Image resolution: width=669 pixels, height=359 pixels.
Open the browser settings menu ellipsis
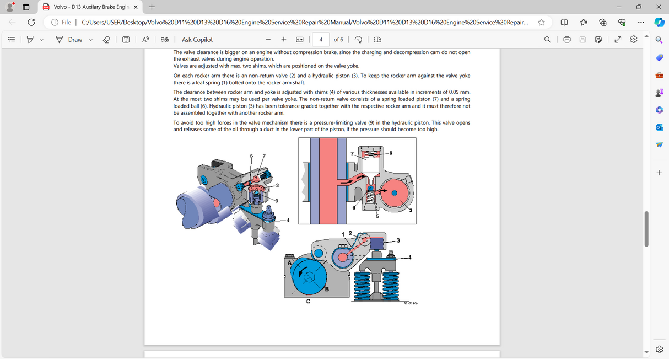click(641, 22)
